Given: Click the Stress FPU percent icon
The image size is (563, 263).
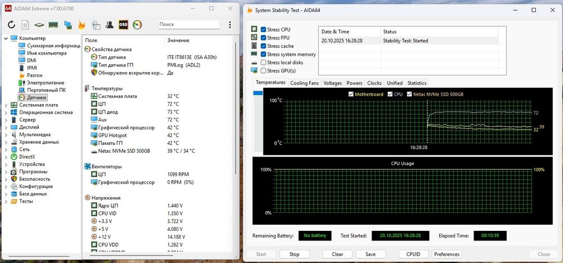Looking at the screenshot, I should pyautogui.click(x=254, y=37).
